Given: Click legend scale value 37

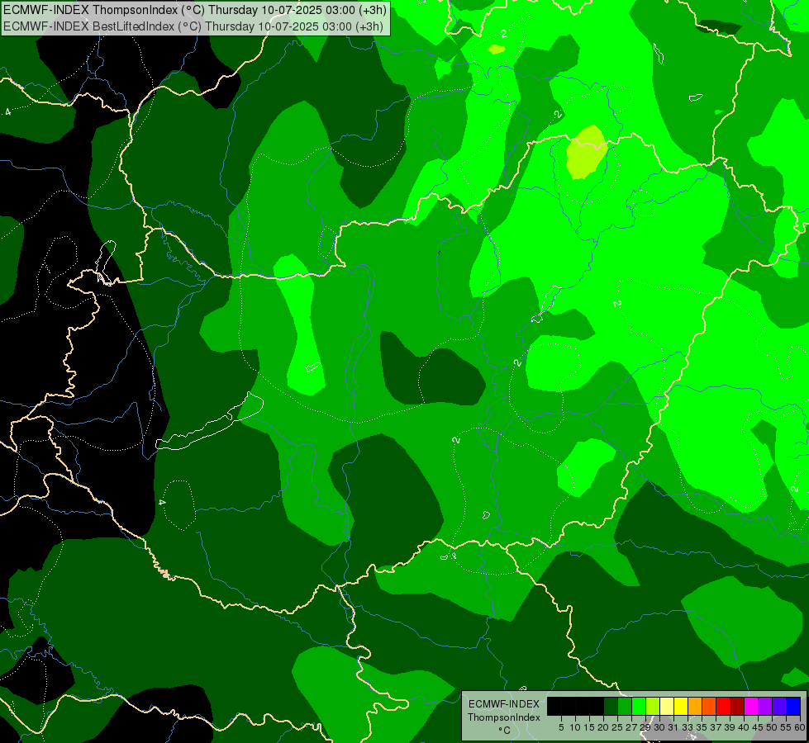Looking at the screenshot, I should 716,727.
